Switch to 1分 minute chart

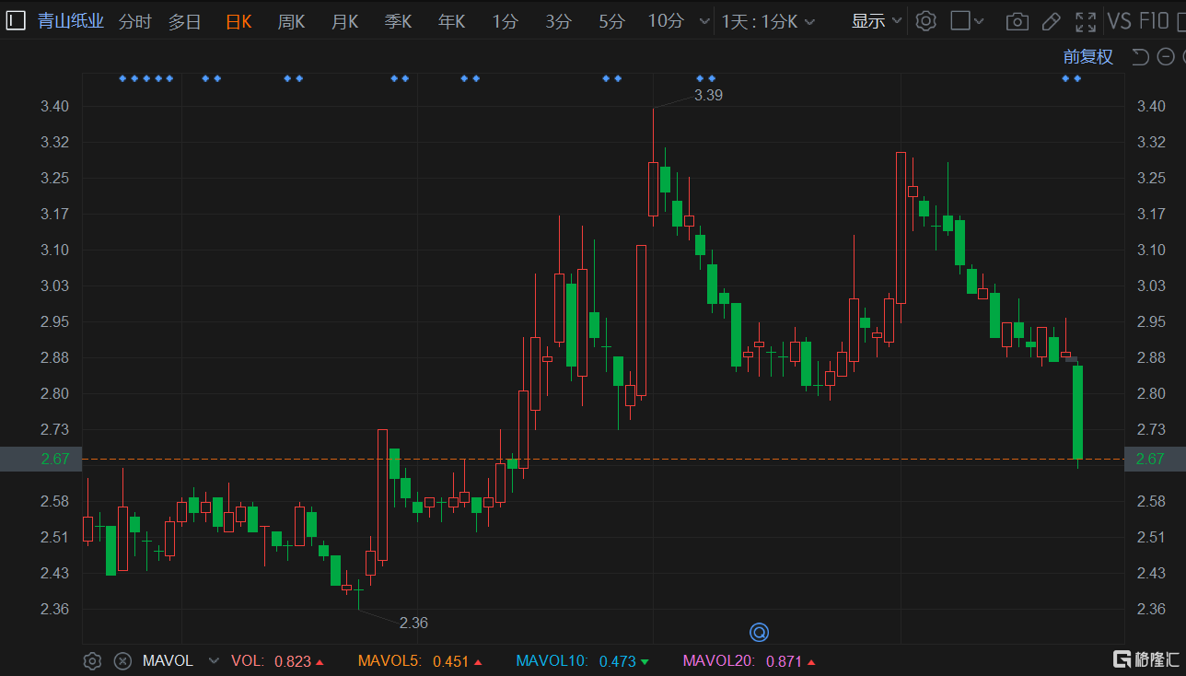point(505,21)
